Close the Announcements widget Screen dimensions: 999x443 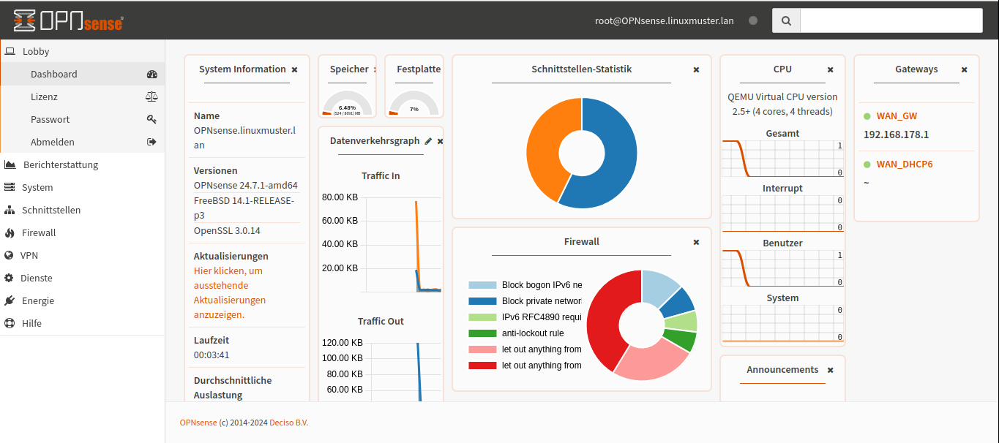tap(830, 370)
